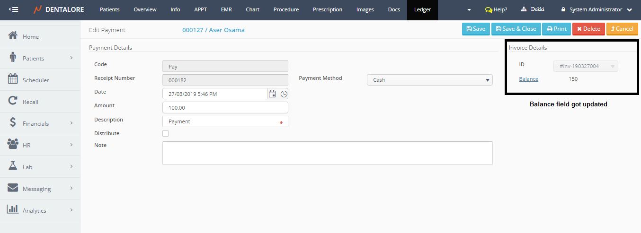Viewport: 641px width, 233px height.
Task: Open the Payment Method dropdown
Action: (429, 80)
